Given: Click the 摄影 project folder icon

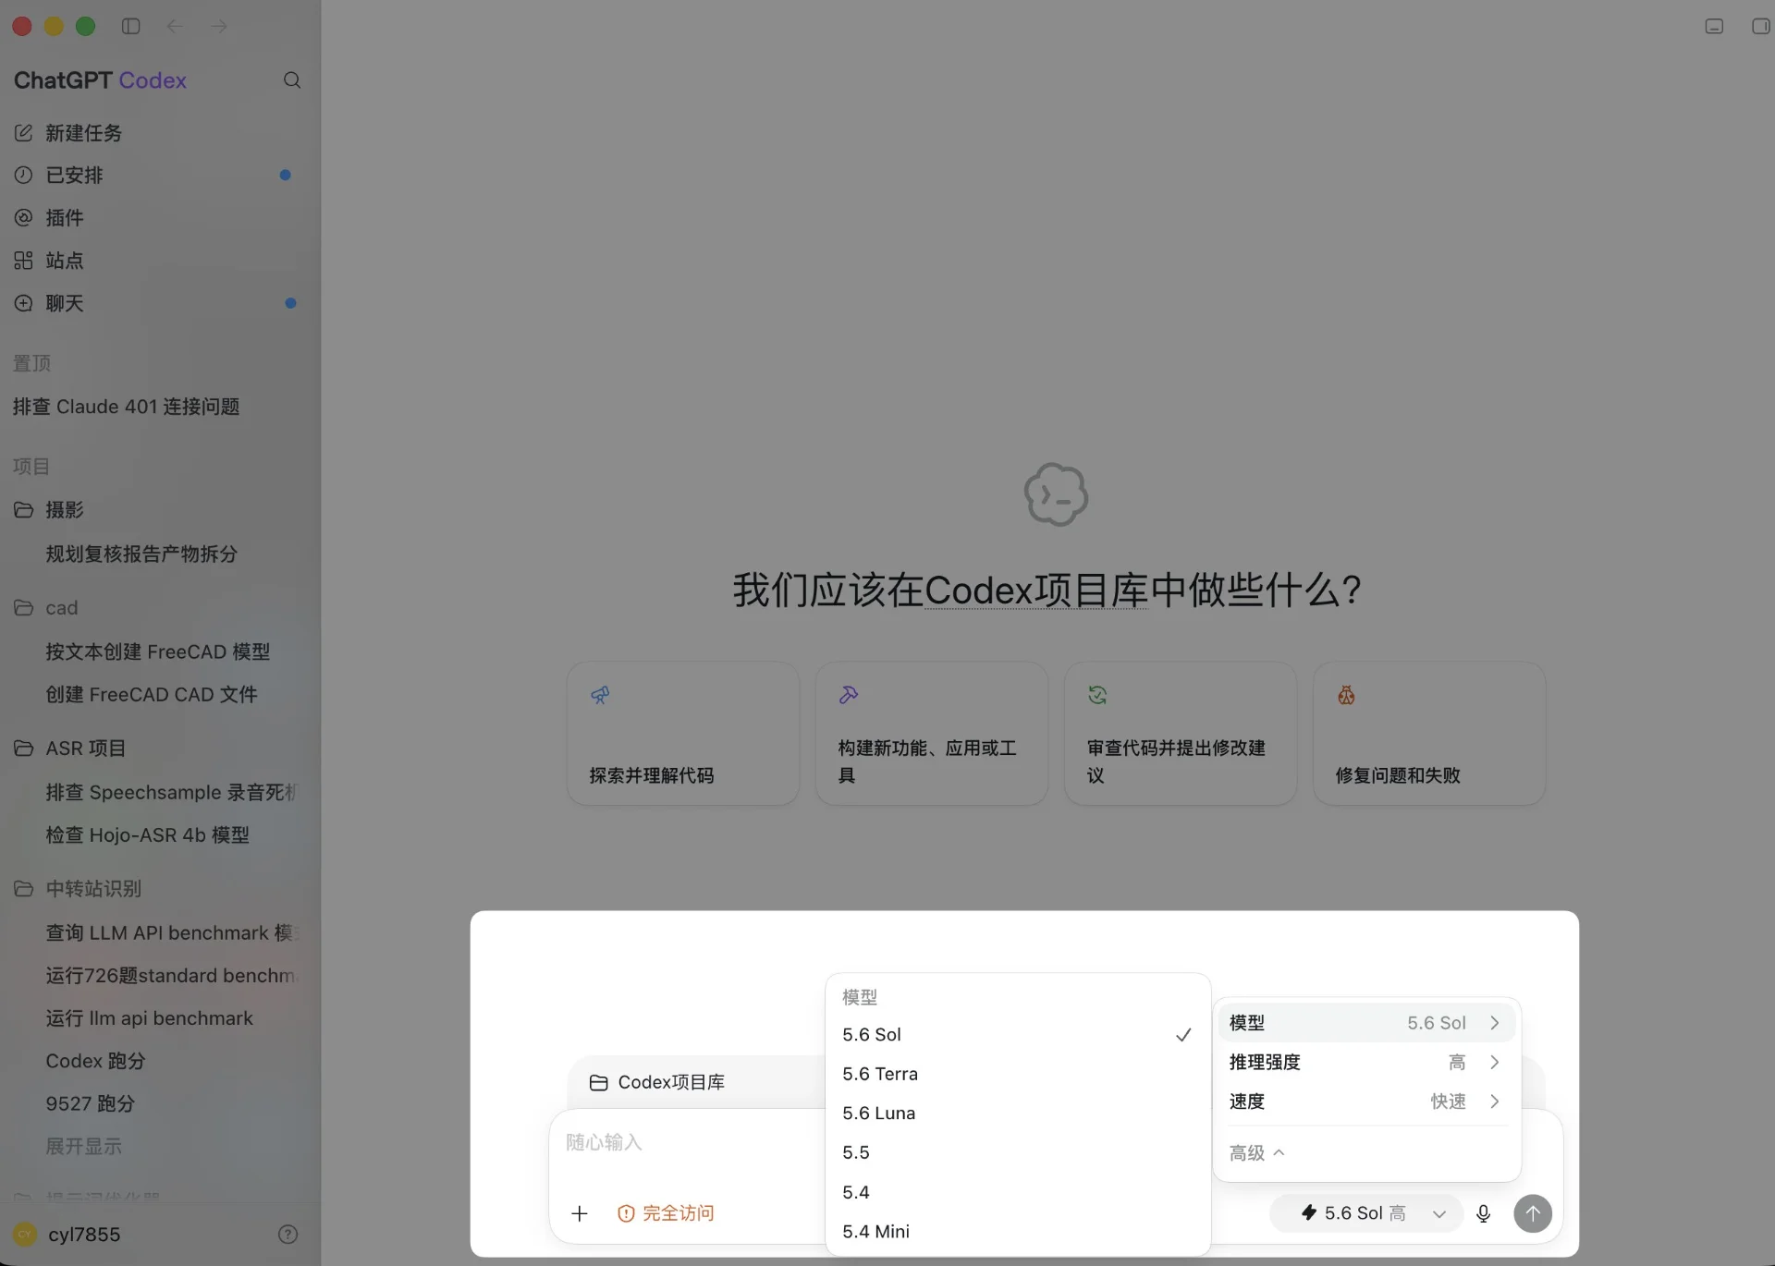Looking at the screenshot, I should (24, 510).
